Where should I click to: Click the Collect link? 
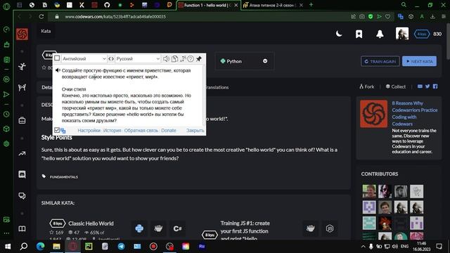[395, 86]
